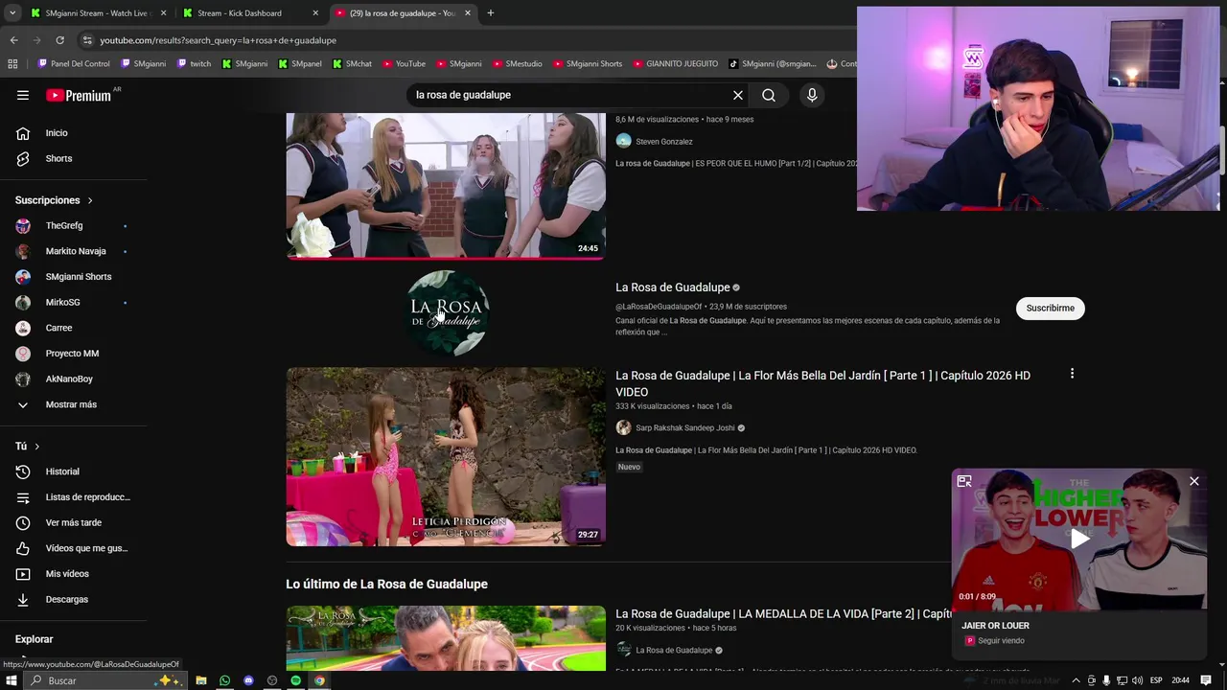Expand the miniplayer to full watch page
Image resolution: width=1227 pixels, height=690 pixels.
tap(964, 481)
